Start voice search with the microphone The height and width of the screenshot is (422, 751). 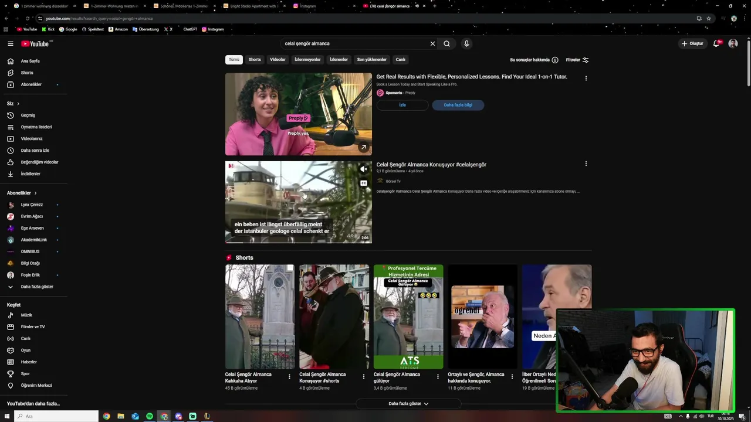tap(466, 43)
